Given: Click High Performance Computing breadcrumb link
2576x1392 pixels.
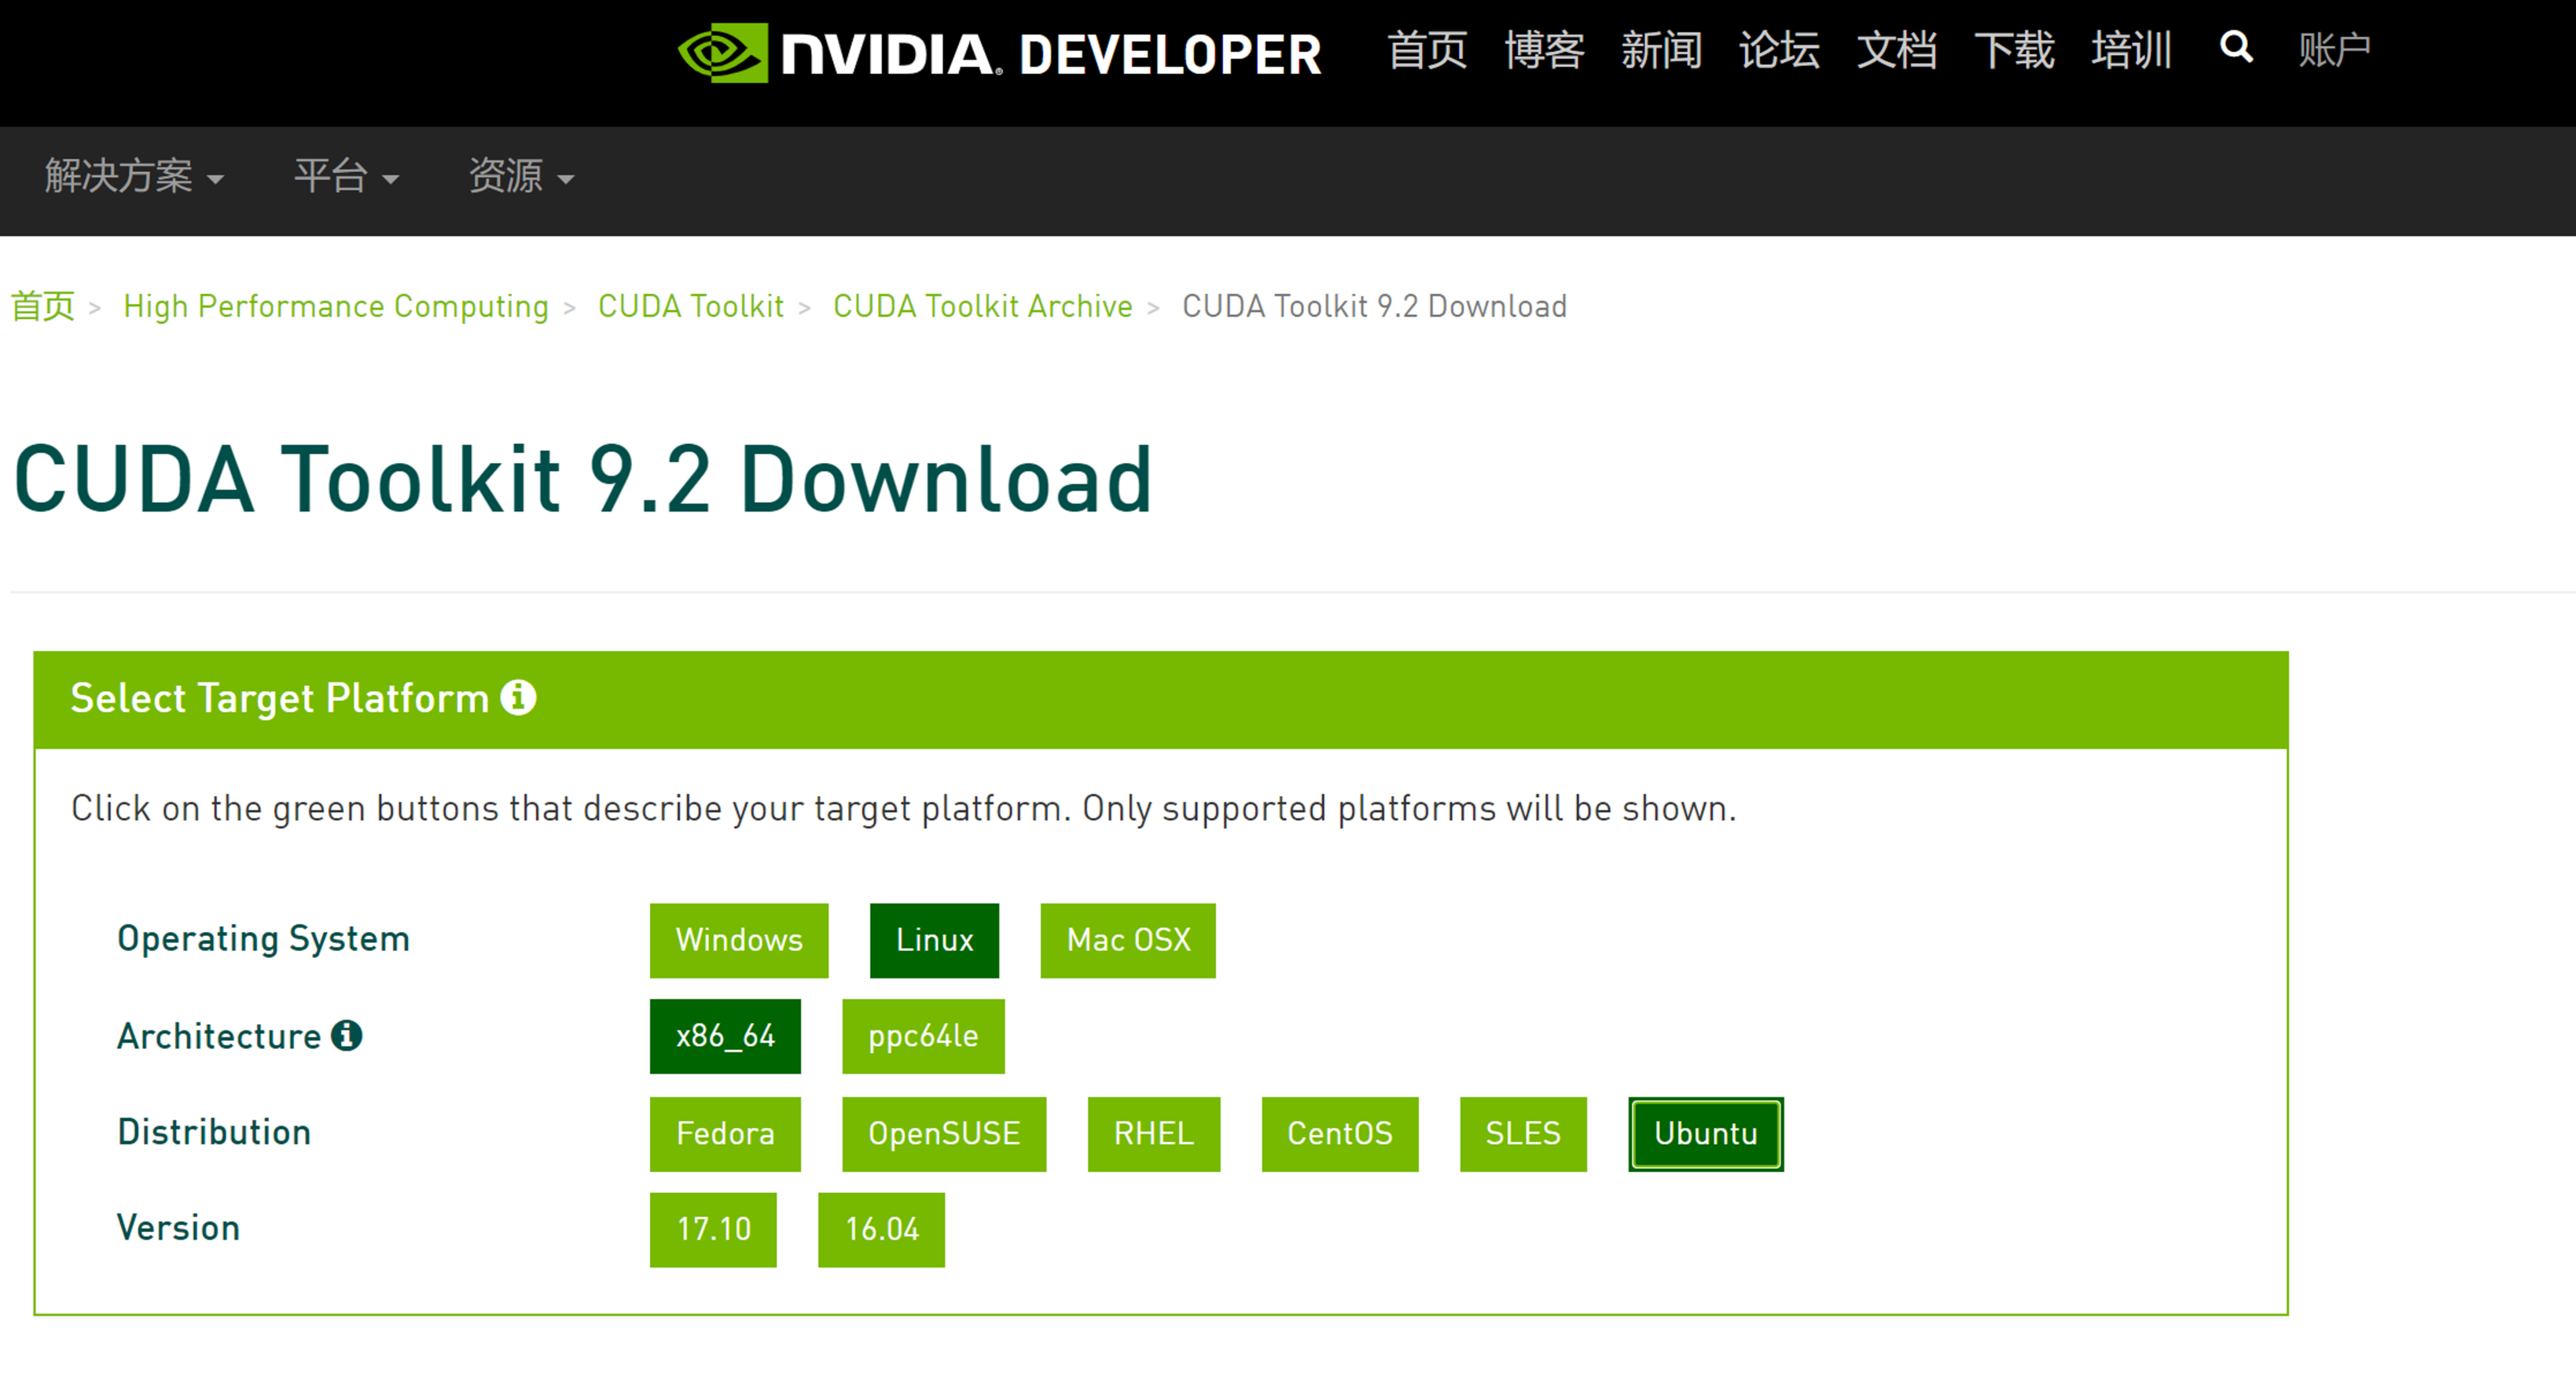Looking at the screenshot, I should pyautogui.click(x=335, y=306).
